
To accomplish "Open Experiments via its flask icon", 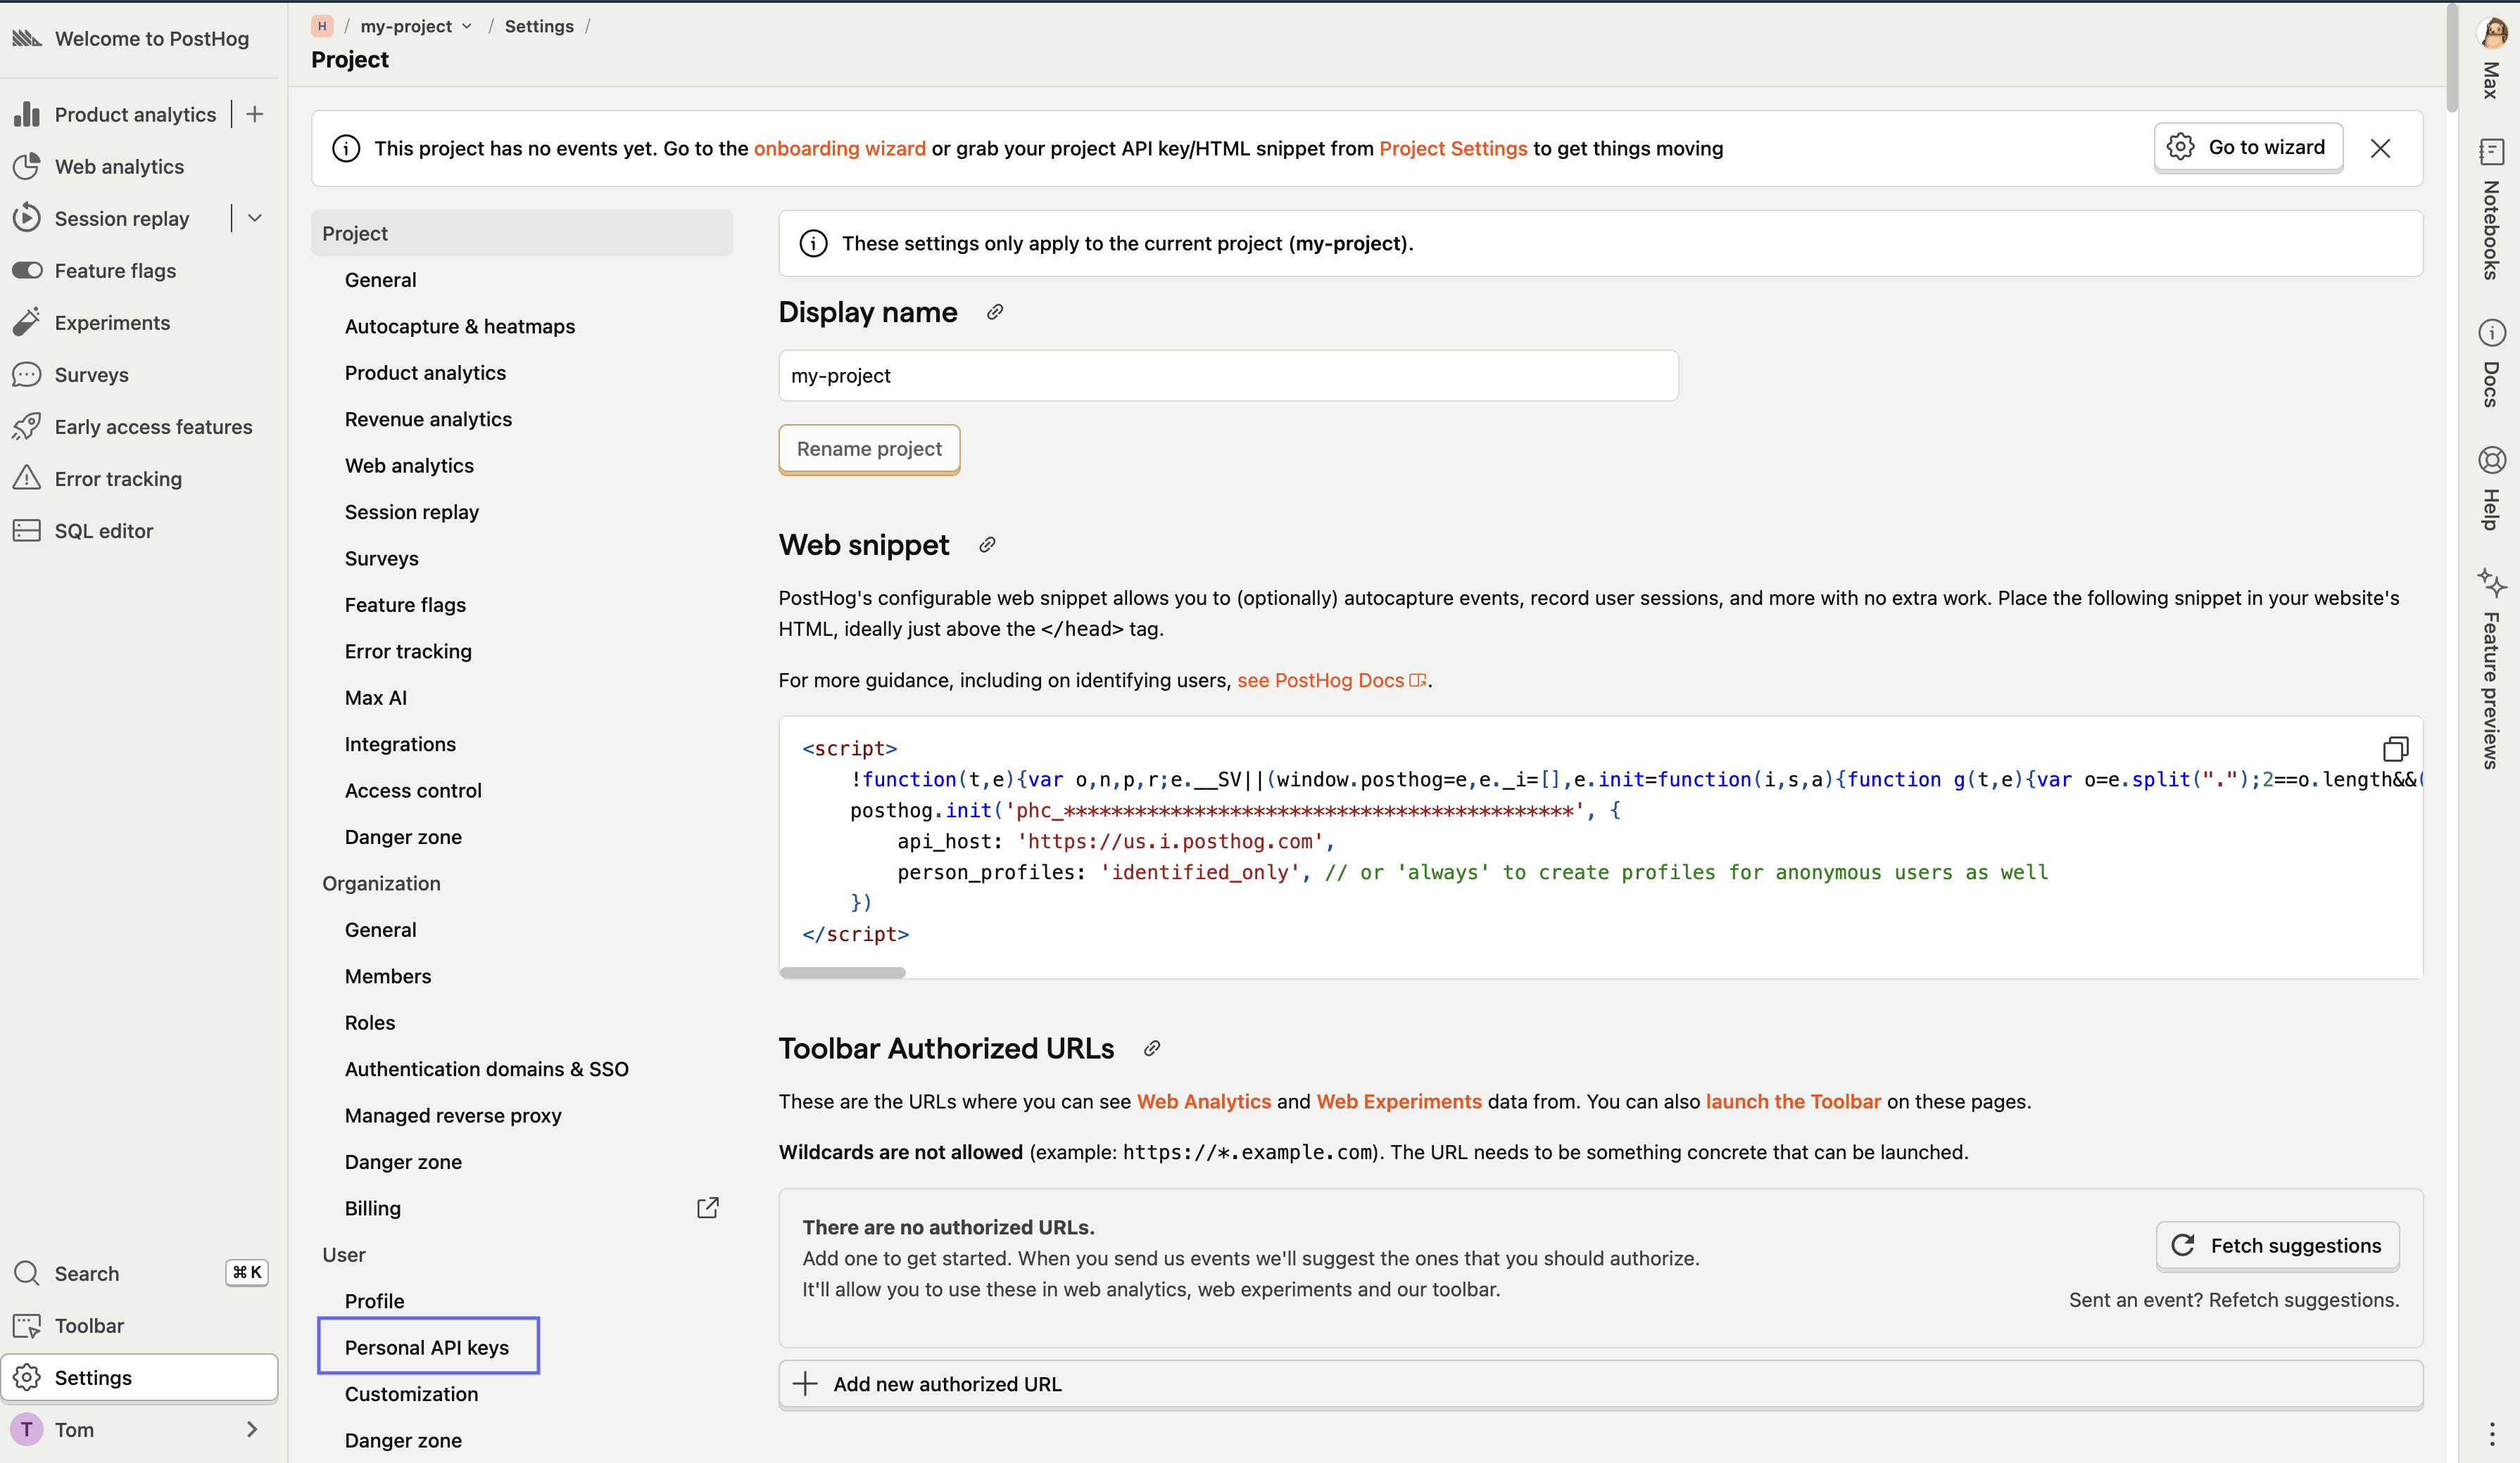I will pos(27,321).
